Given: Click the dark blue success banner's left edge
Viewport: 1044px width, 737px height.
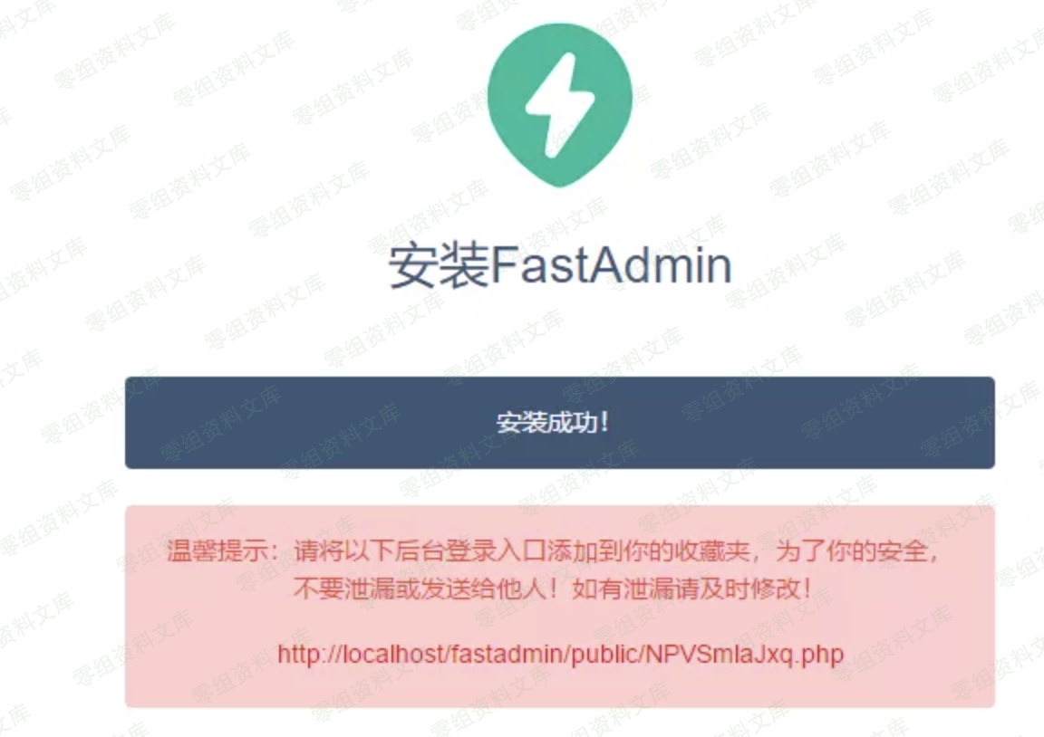Looking at the screenshot, I should (x=130, y=423).
